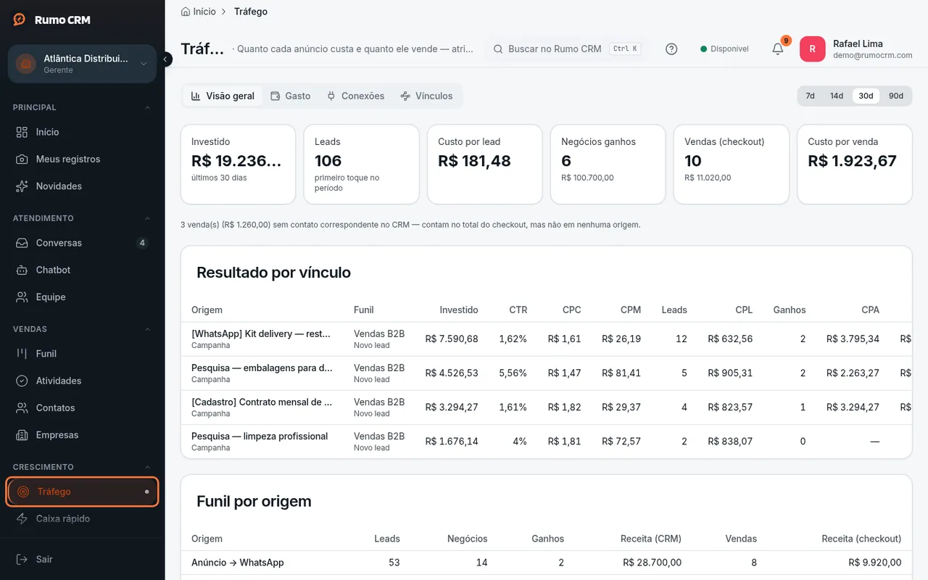928x580 pixels.
Task: Click the Rafael Lima avatar
Action: pyautogui.click(x=812, y=49)
